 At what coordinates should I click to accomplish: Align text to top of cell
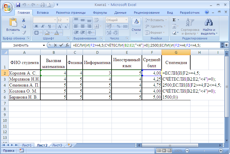point(76,20)
